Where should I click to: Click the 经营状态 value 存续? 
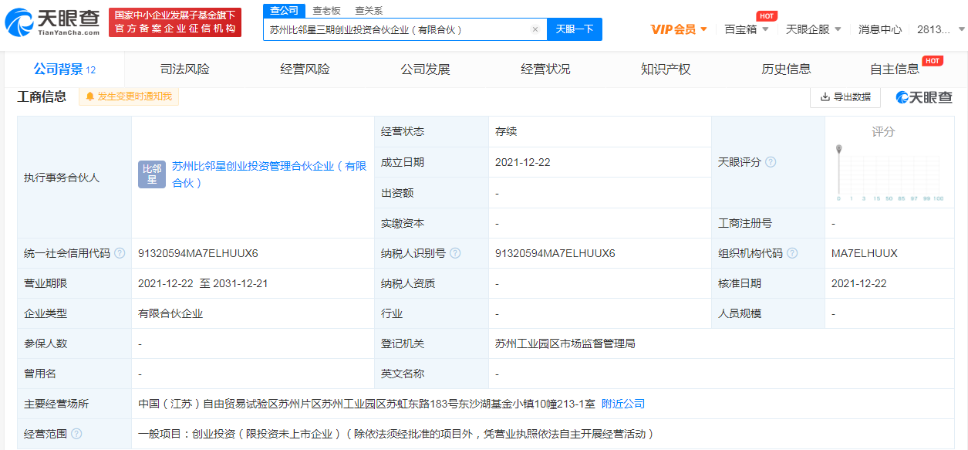point(506,131)
